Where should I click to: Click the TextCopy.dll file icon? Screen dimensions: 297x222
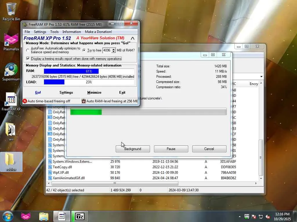tap(50, 167)
